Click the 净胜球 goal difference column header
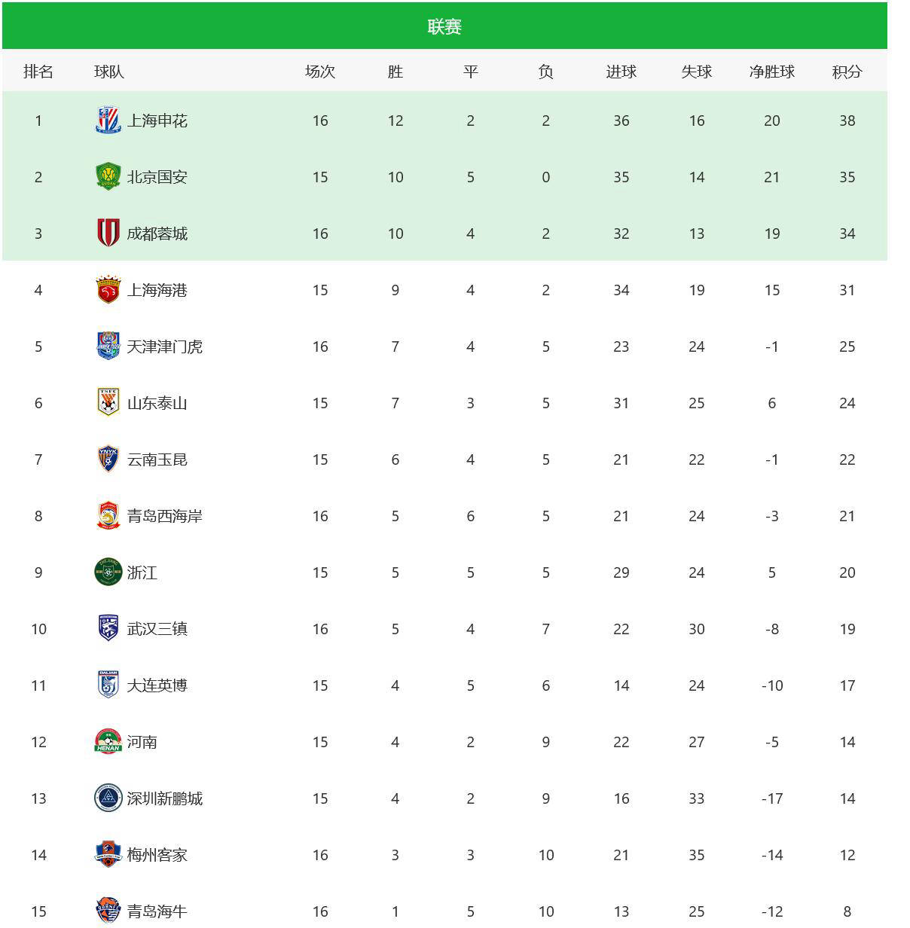Image resolution: width=910 pixels, height=928 pixels. (771, 72)
